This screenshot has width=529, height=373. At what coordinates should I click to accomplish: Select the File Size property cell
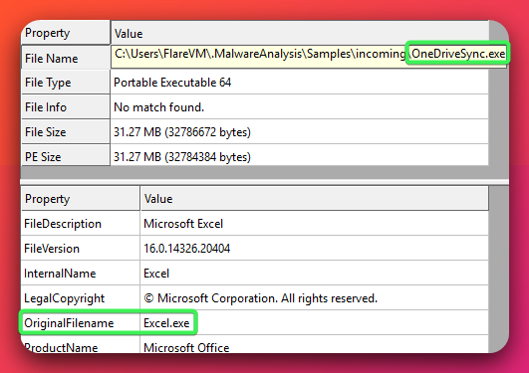click(x=66, y=131)
